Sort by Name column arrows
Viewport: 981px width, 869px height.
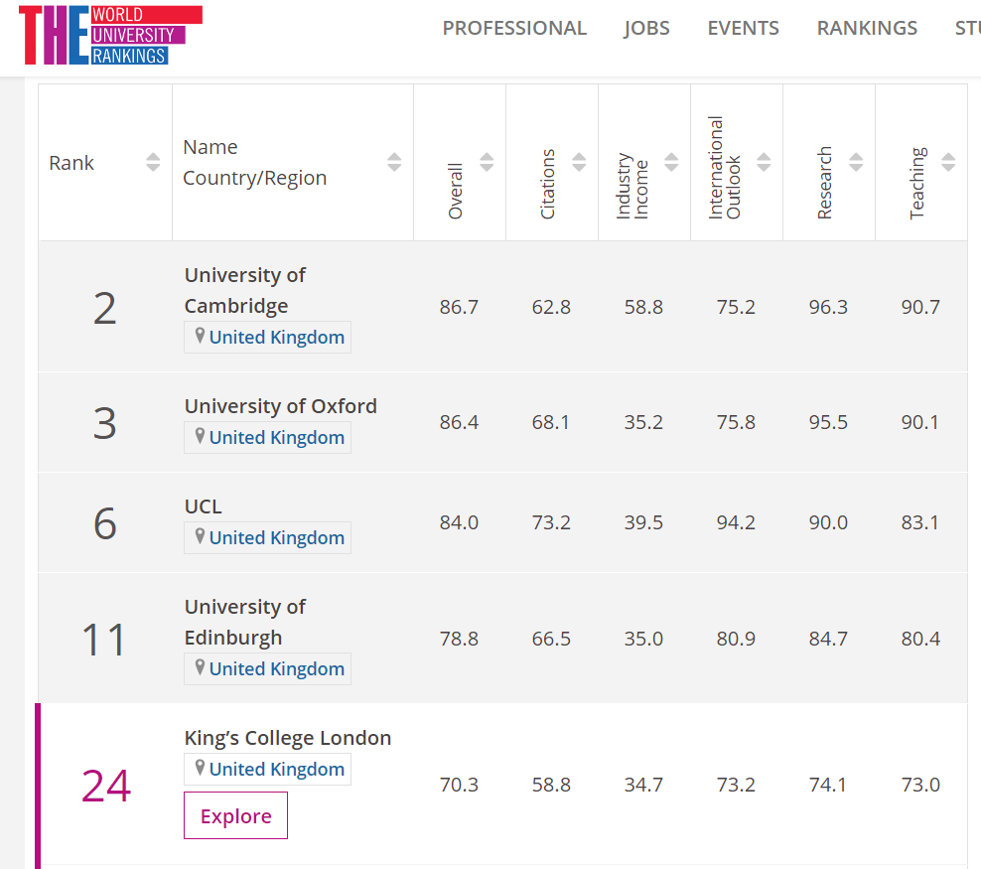tap(394, 162)
